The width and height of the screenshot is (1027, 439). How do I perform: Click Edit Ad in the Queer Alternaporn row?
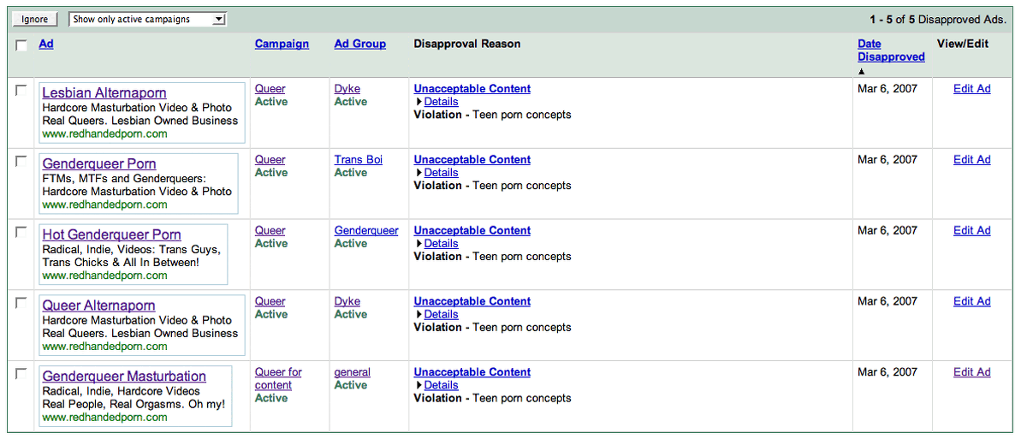971,301
